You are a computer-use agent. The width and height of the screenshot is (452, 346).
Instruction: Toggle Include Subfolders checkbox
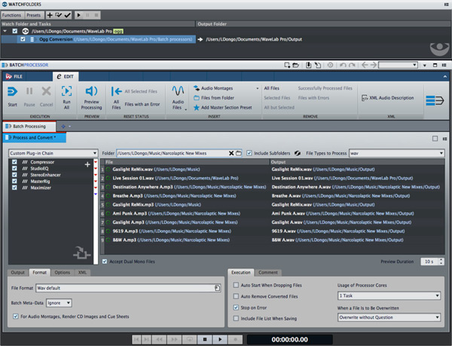pyautogui.click(x=249, y=153)
